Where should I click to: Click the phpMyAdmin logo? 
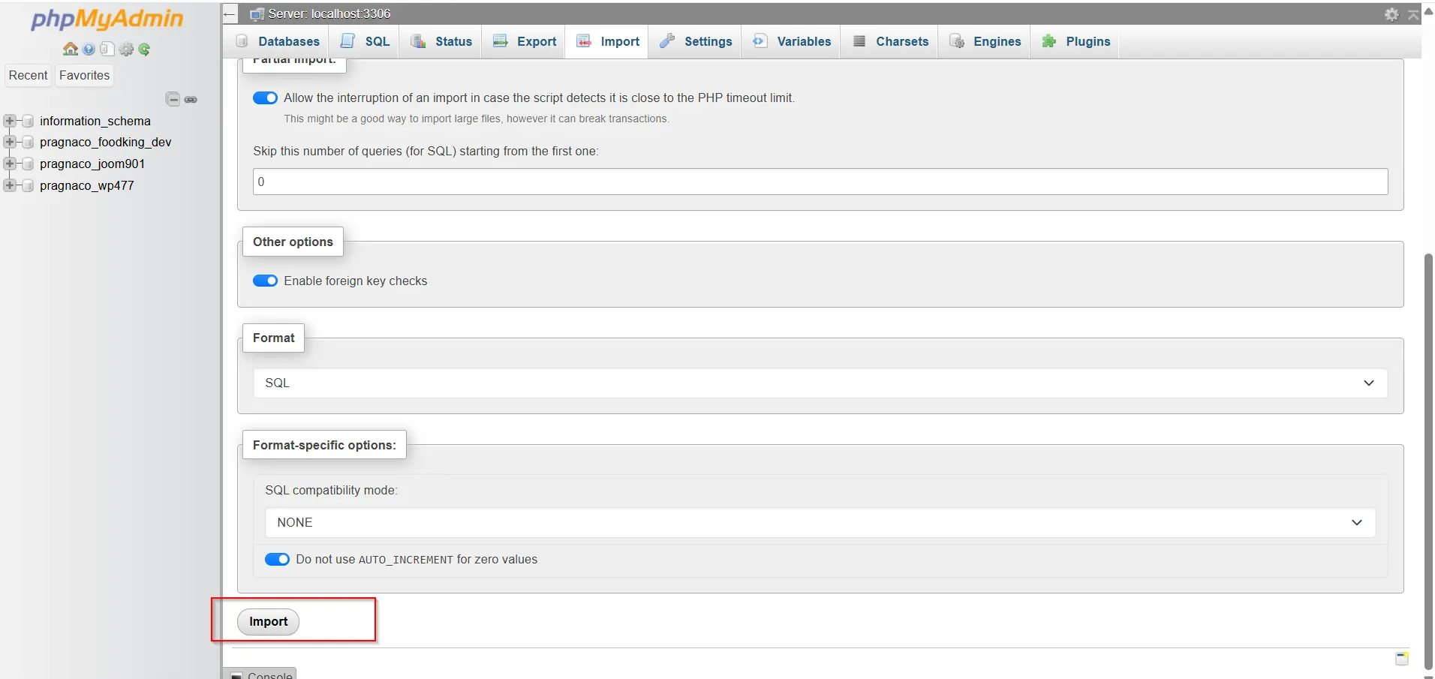(x=107, y=19)
